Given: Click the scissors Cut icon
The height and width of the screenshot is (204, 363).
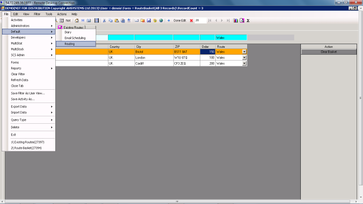Looking at the screenshot, I should [104, 21].
